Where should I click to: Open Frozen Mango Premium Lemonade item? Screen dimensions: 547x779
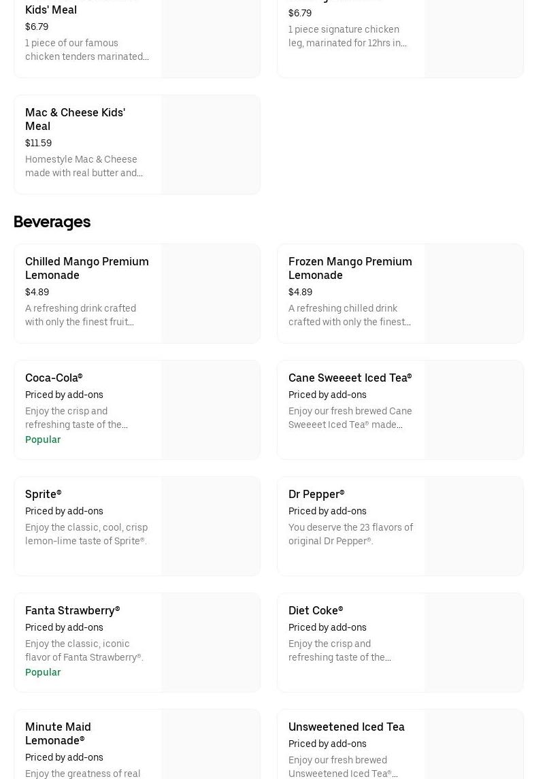(x=350, y=268)
